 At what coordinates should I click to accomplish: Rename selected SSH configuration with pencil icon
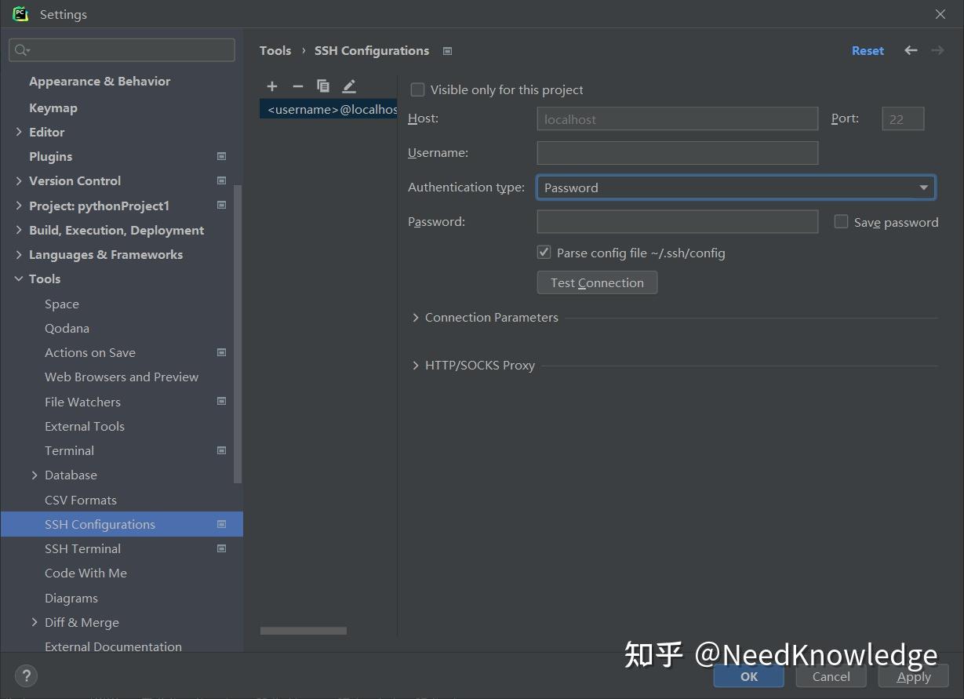click(x=349, y=86)
